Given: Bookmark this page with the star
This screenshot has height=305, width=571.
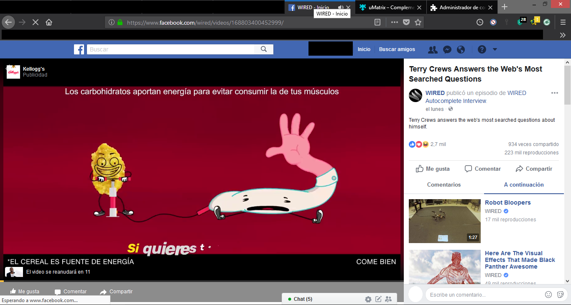Looking at the screenshot, I should (418, 23).
